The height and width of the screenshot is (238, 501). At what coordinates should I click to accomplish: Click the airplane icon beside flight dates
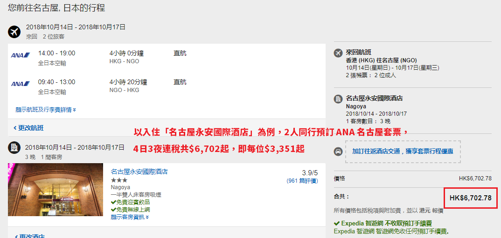[14, 32]
